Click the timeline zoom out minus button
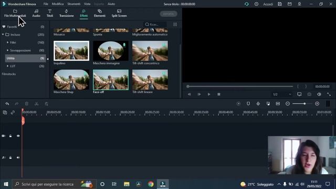This screenshot has width=336, height=189. tap(288, 104)
